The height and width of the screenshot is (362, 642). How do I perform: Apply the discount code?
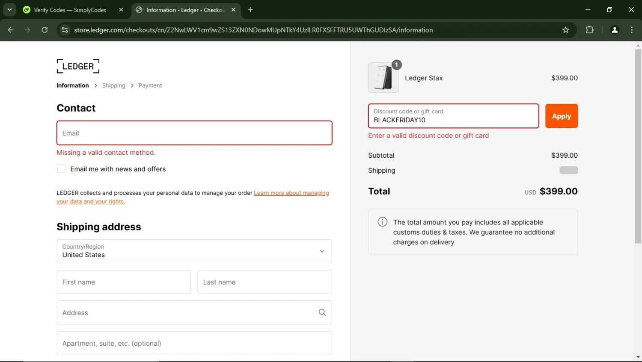[x=562, y=116]
